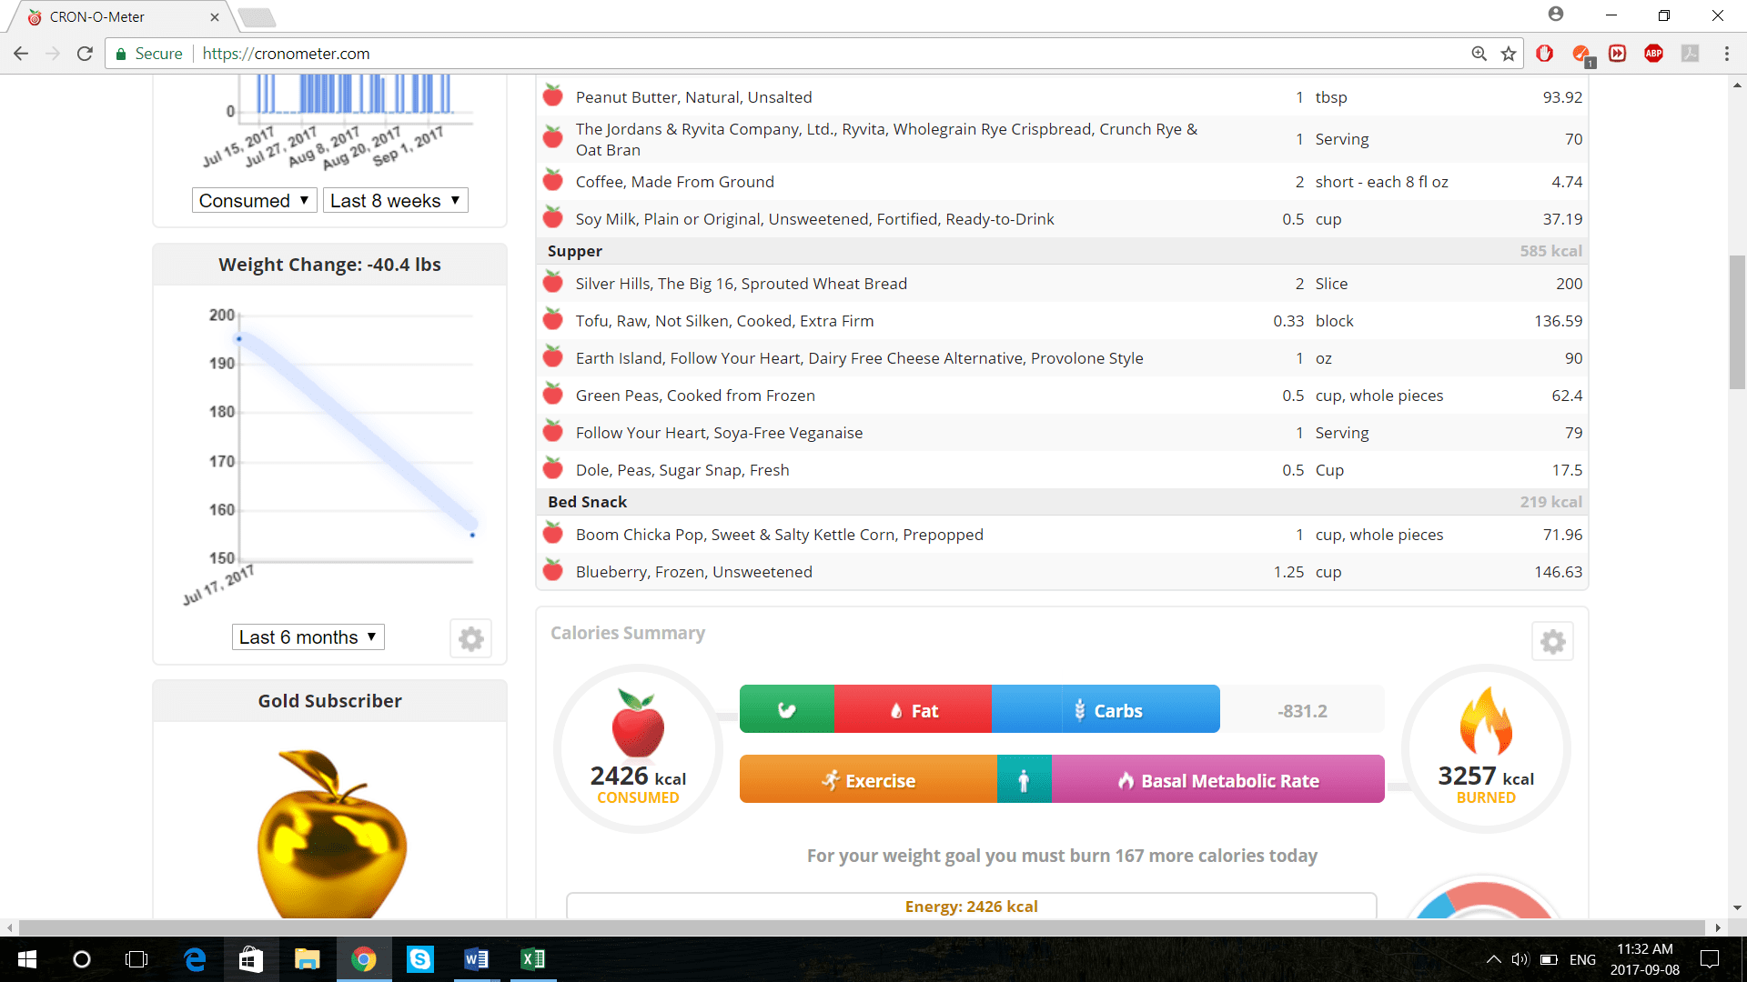Click the apple icon beside Silver Hills sprouted wheat bread
The width and height of the screenshot is (1747, 982).
(552, 282)
